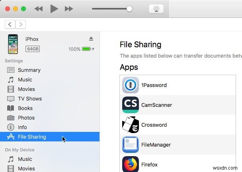
Task: Click the iPhox phone thumbnail
Action: click(x=13, y=44)
